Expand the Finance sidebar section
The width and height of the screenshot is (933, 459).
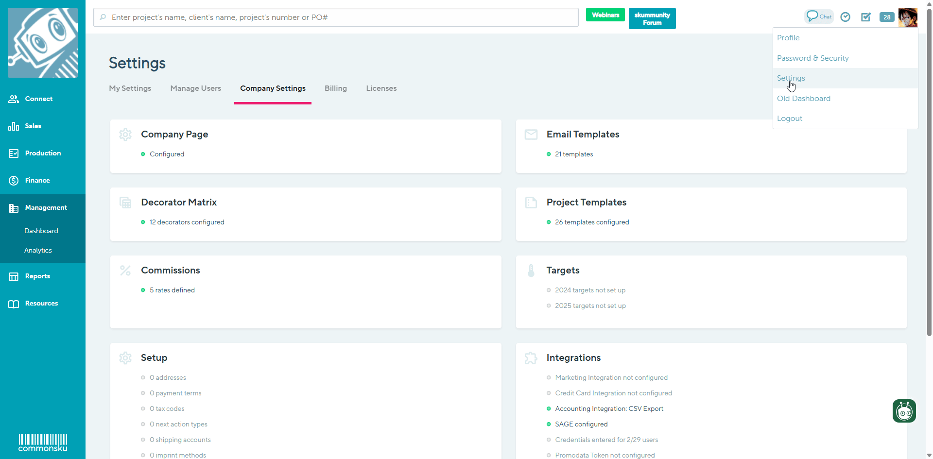click(x=37, y=181)
